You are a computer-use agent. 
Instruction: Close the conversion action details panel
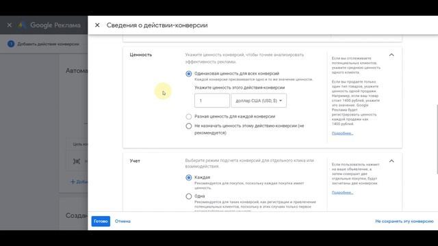(x=97, y=25)
